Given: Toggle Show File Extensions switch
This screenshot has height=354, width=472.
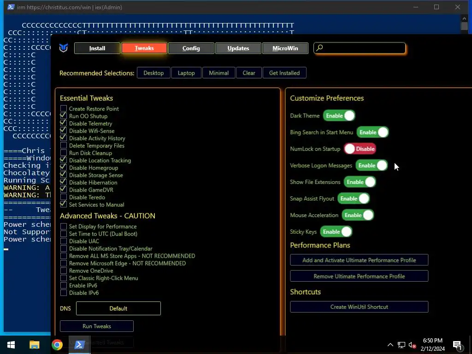Looking at the screenshot, I should pyautogui.click(x=360, y=182).
